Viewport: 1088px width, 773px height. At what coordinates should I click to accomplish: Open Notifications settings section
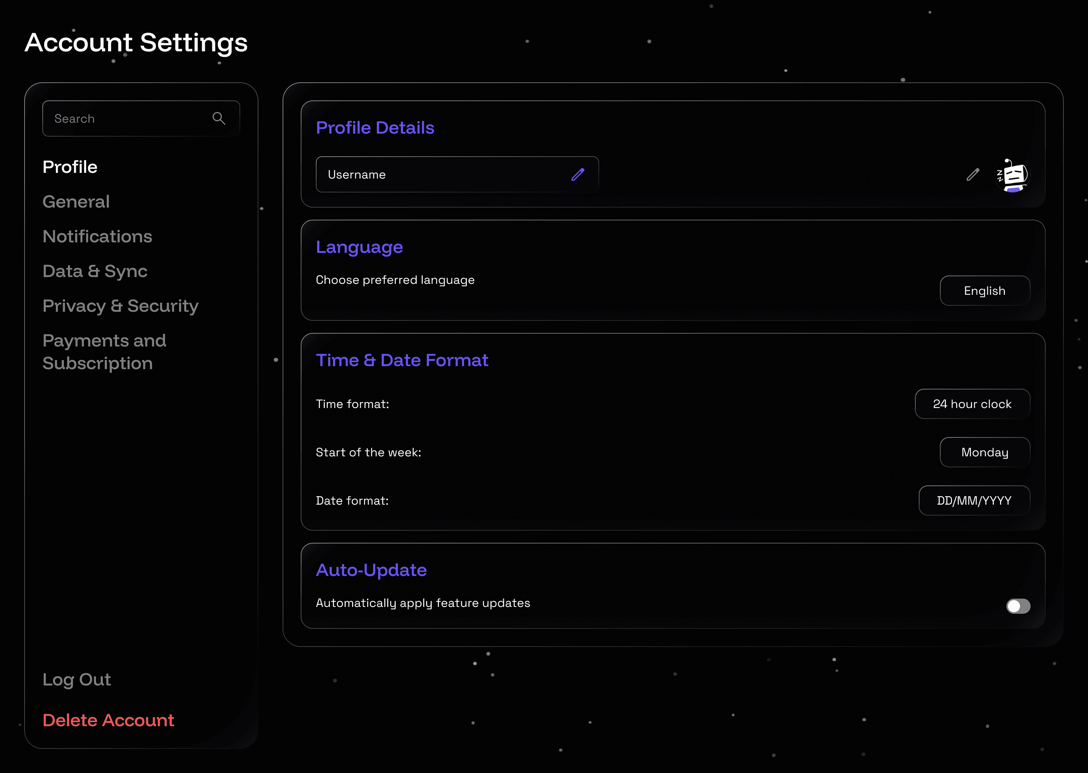click(97, 237)
